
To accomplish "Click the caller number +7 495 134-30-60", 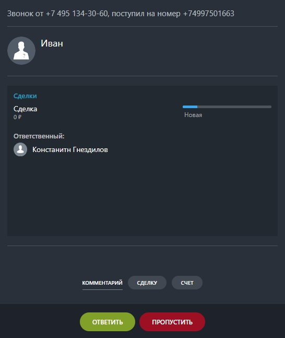I will pos(77,14).
